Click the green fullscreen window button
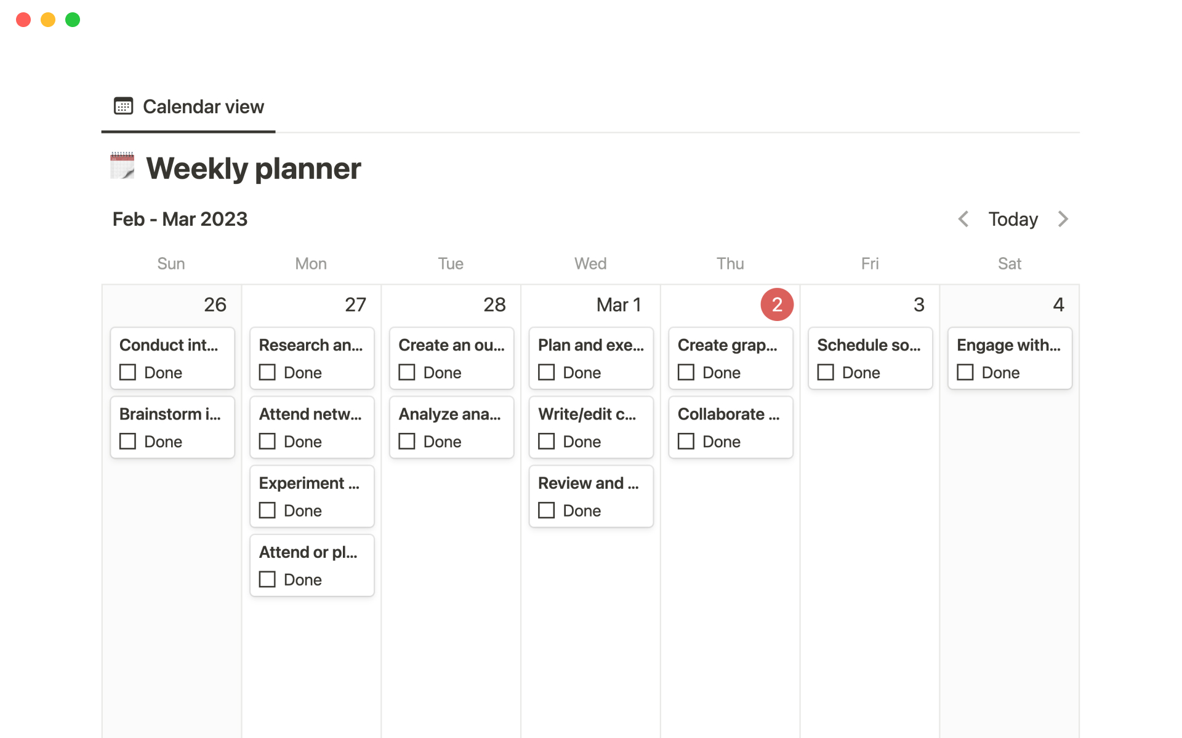 [x=73, y=20]
